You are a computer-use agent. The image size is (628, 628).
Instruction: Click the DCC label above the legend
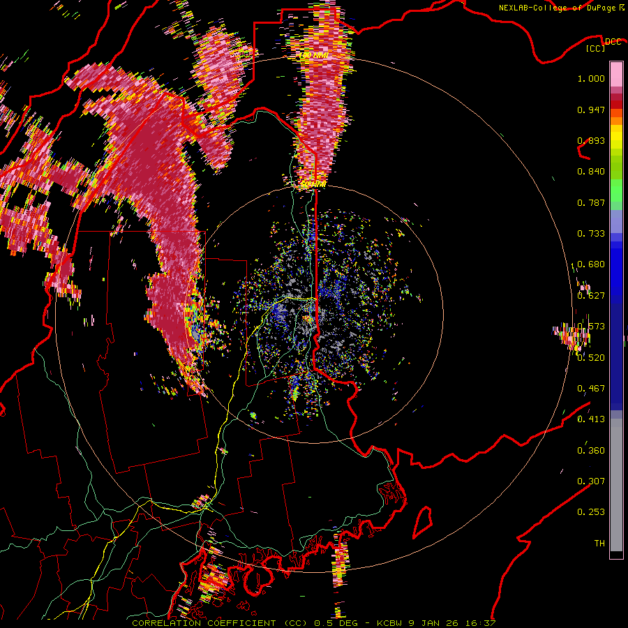pos(613,42)
